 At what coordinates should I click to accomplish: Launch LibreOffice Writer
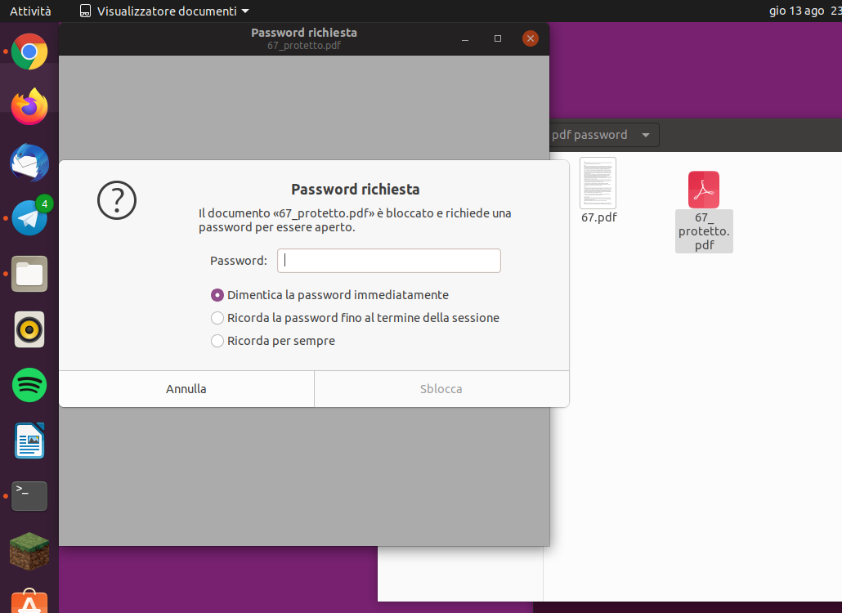click(x=29, y=441)
